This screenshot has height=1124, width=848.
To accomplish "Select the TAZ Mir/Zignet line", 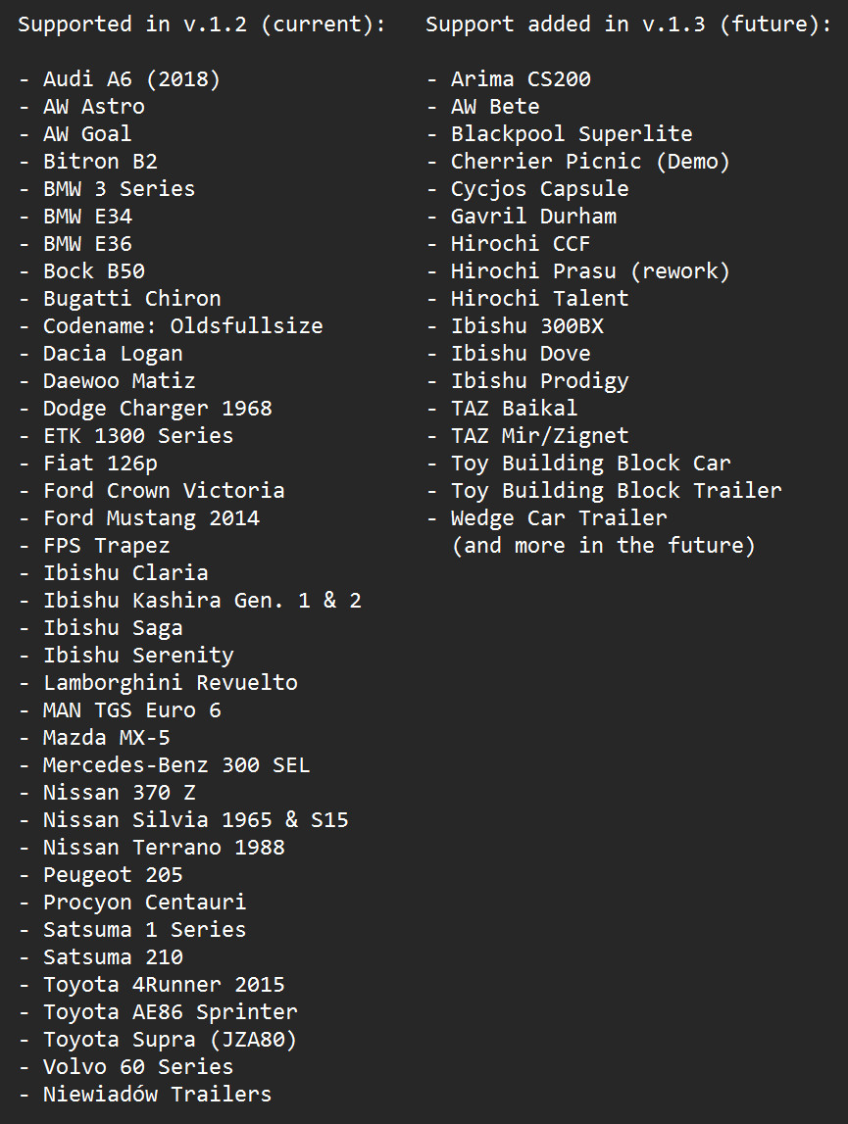I will point(539,435).
